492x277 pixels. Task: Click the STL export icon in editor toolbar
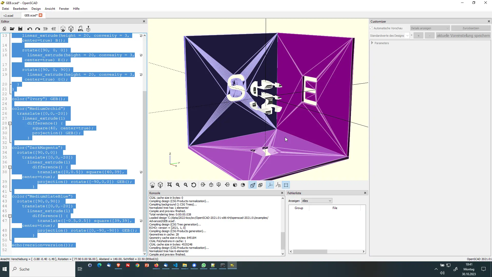[80, 29]
